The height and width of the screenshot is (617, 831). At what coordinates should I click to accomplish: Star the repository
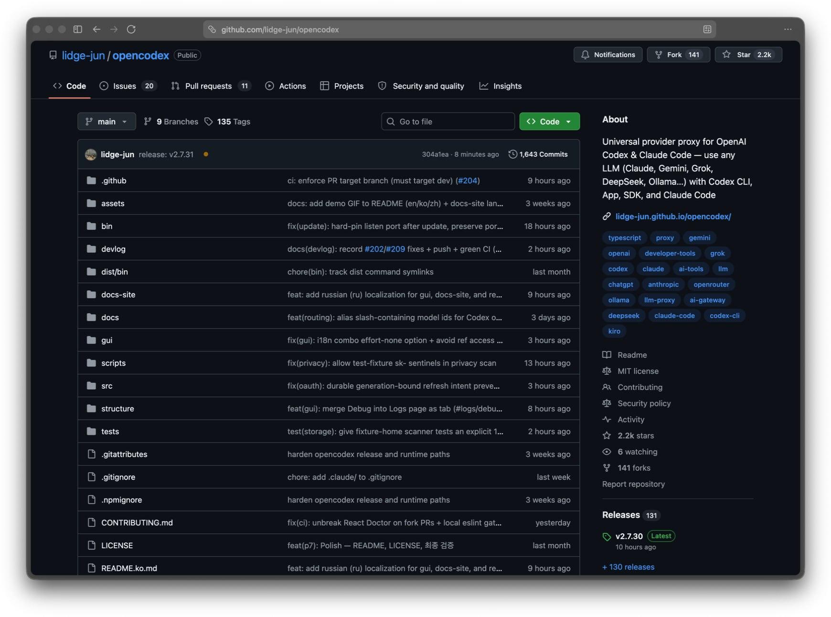(x=748, y=55)
